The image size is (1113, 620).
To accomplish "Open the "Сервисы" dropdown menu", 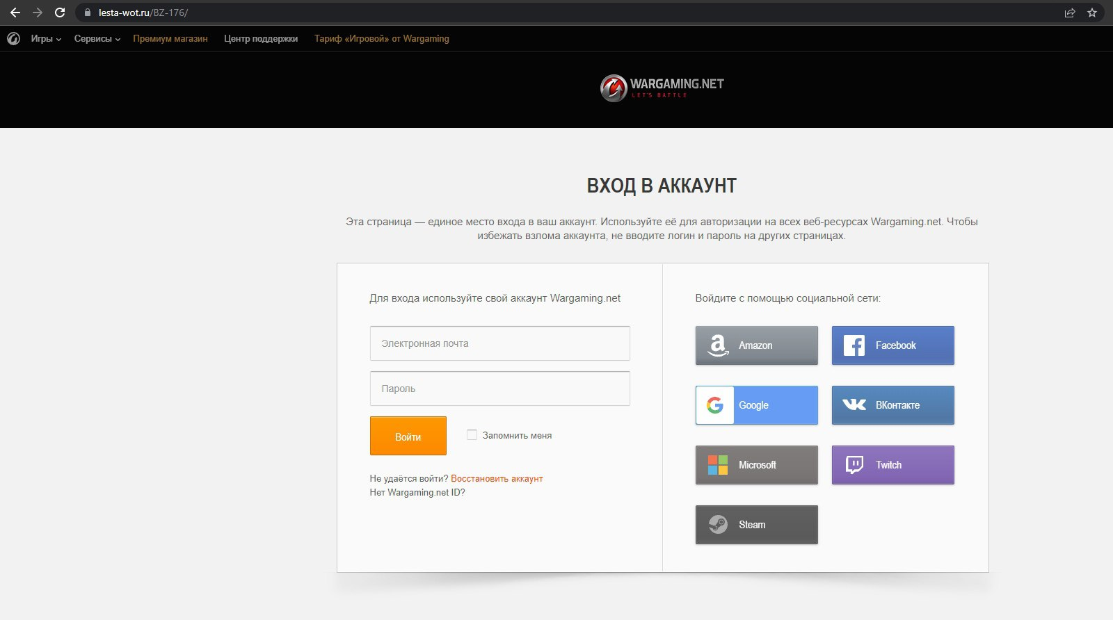I will coord(97,39).
